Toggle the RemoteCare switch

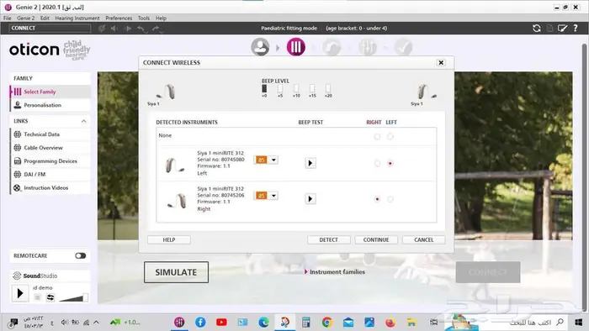coord(81,255)
